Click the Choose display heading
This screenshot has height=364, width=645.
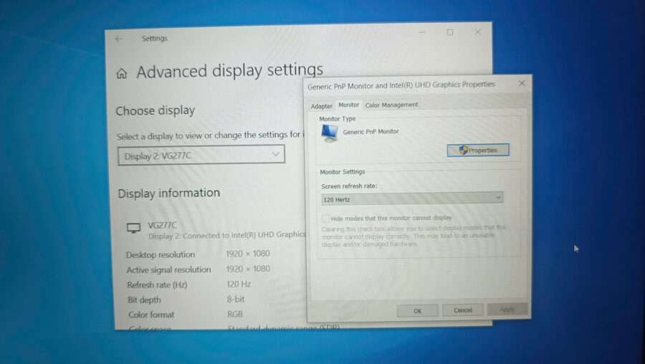click(155, 110)
